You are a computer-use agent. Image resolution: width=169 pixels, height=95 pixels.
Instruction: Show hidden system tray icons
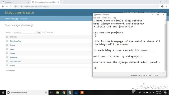point(144,93)
